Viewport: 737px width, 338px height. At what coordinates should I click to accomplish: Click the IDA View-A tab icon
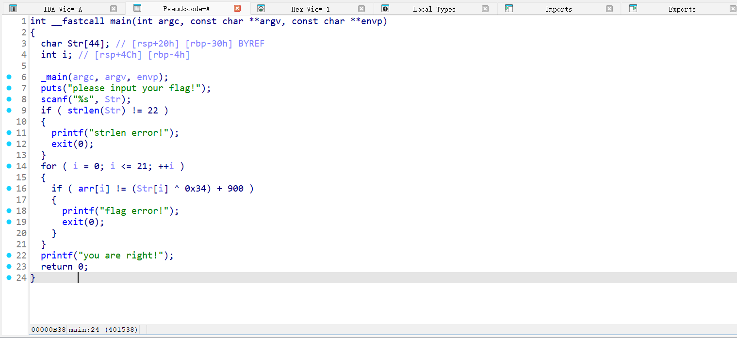[13, 8]
